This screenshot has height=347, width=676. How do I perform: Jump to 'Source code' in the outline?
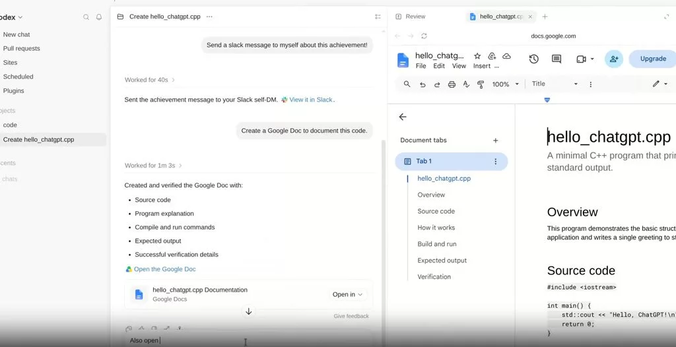click(x=436, y=211)
